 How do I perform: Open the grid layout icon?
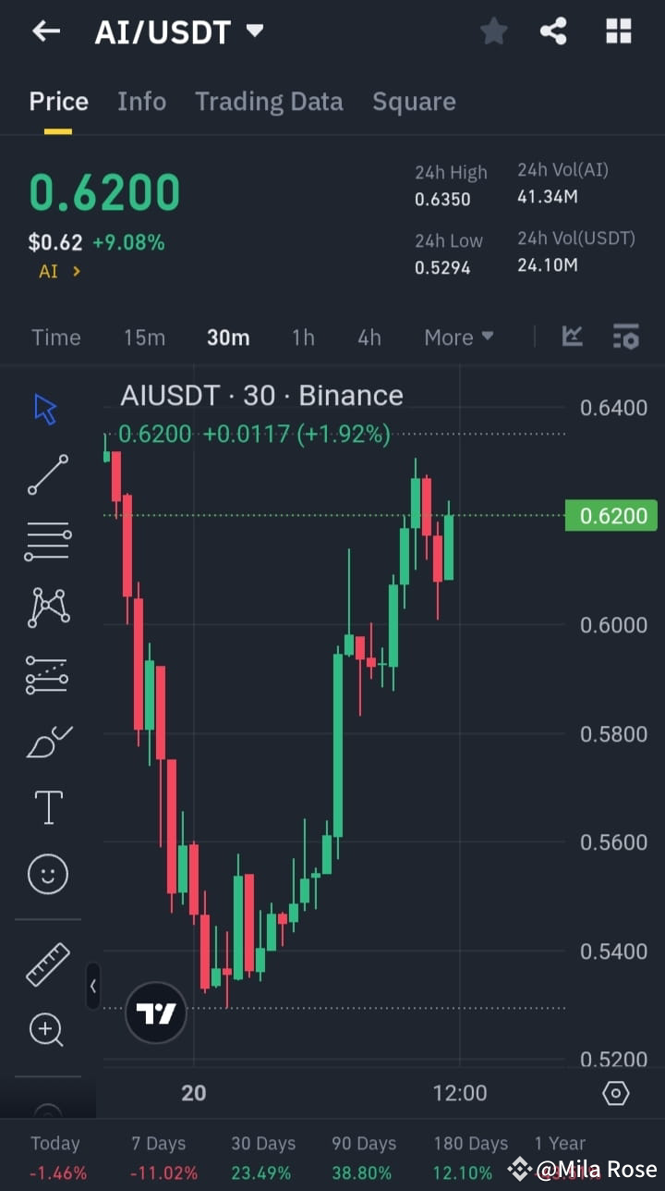pos(618,31)
